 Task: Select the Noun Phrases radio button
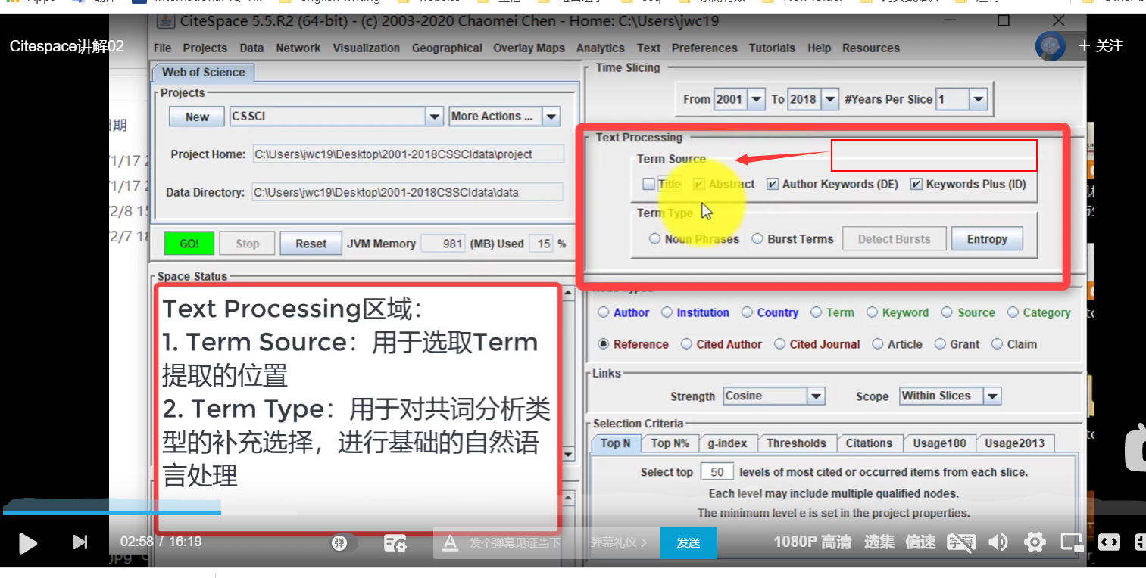pyautogui.click(x=654, y=238)
